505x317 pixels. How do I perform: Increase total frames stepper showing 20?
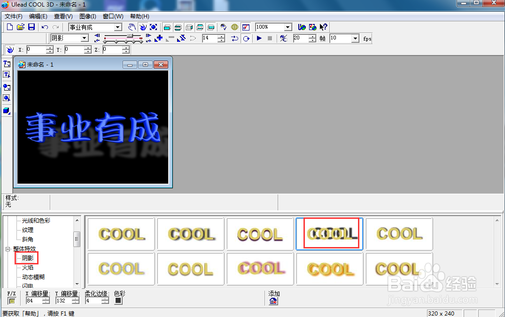[x=312, y=36]
